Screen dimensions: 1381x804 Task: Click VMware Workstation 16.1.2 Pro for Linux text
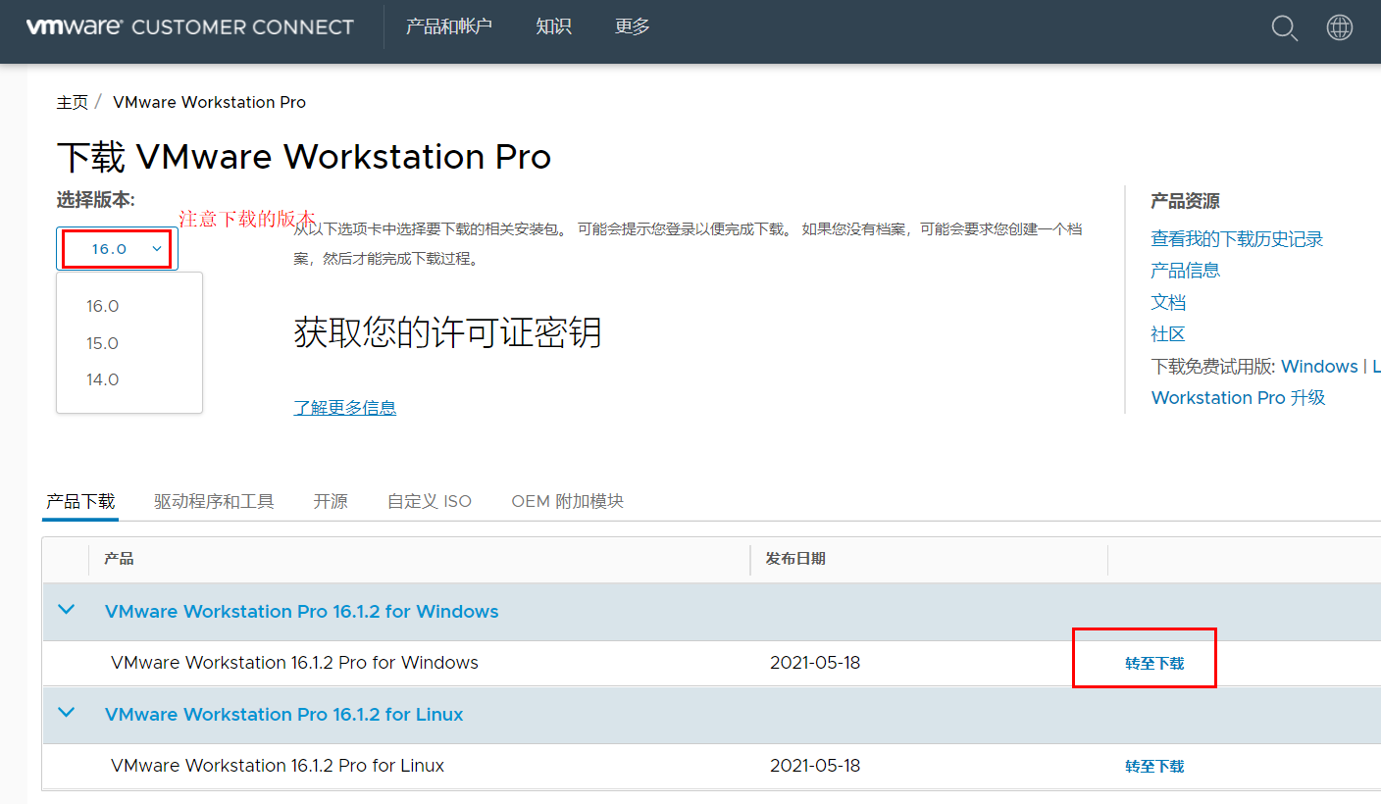278,766
